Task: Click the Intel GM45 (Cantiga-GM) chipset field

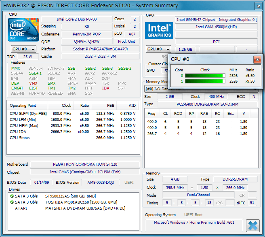Action: click(x=85, y=172)
